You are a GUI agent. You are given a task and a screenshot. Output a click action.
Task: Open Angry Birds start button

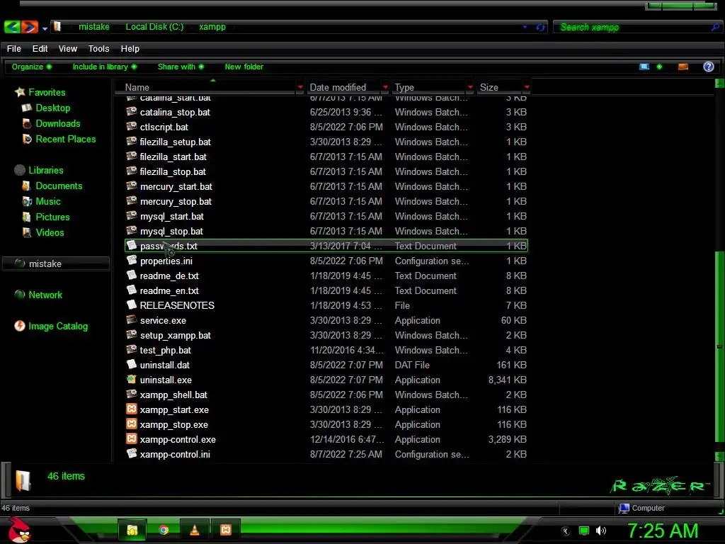point(19,530)
